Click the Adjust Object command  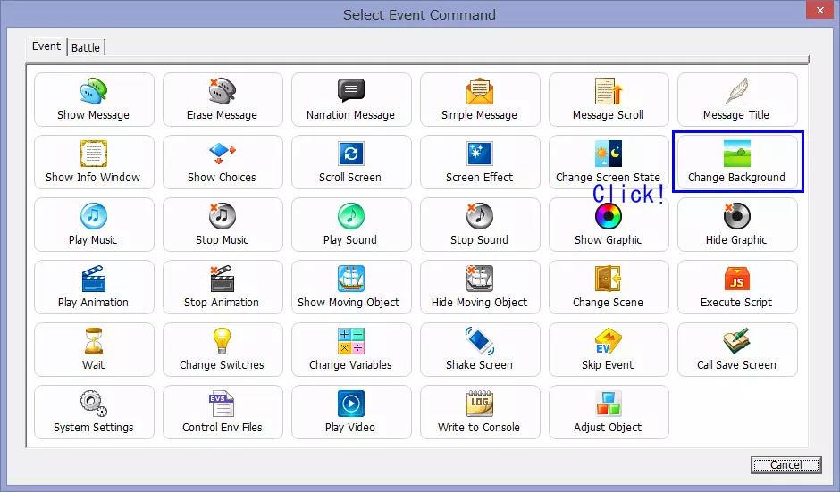click(x=608, y=412)
